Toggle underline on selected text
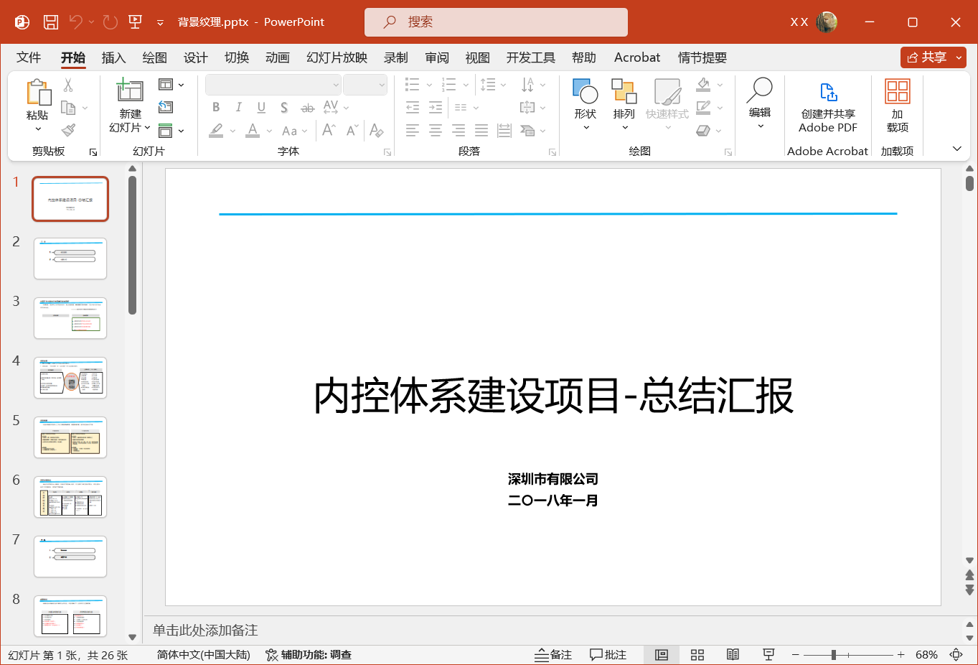The height and width of the screenshot is (665, 978). click(261, 107)
